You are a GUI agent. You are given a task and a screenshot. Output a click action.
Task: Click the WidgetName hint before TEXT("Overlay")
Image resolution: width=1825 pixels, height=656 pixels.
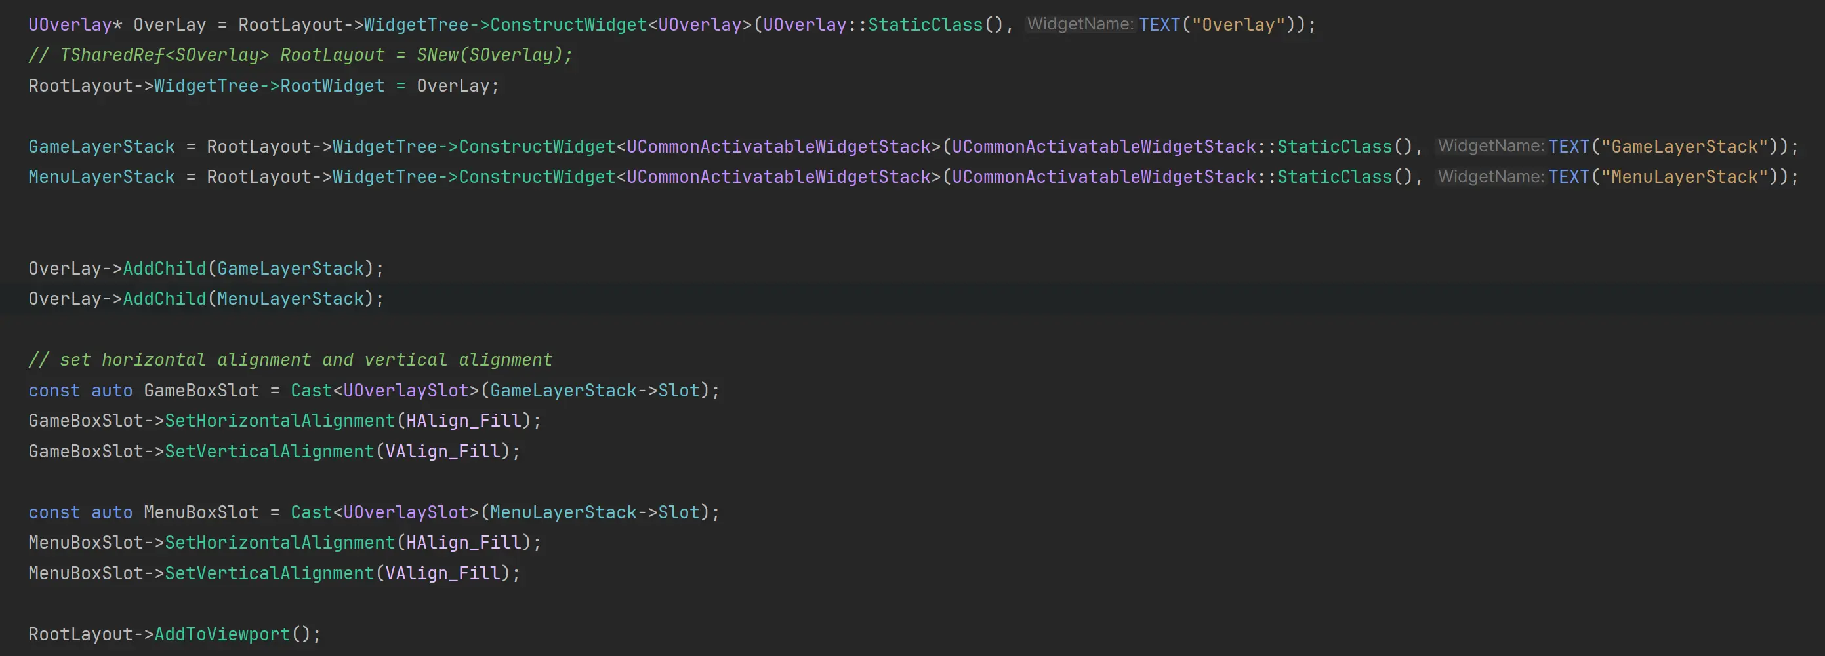pos(1080,25)
